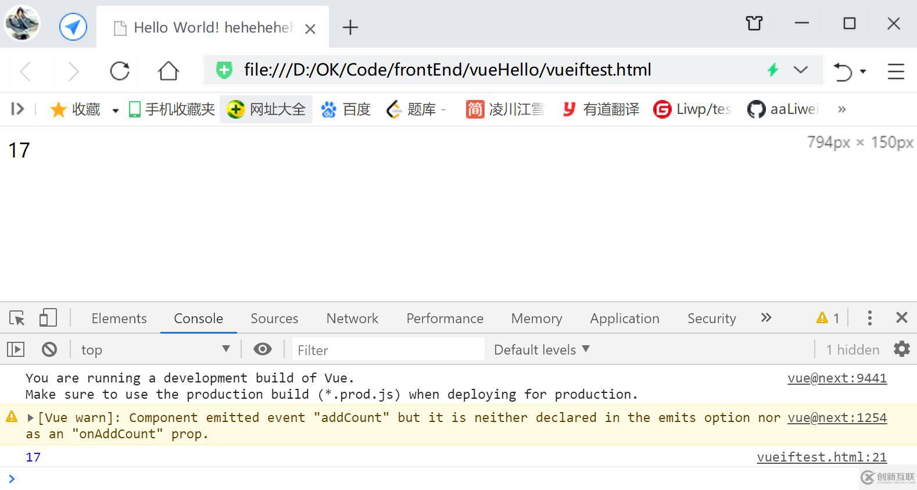The image size is (917, 490).
Task: Go back with the back arrow
Action: [26, 71]
